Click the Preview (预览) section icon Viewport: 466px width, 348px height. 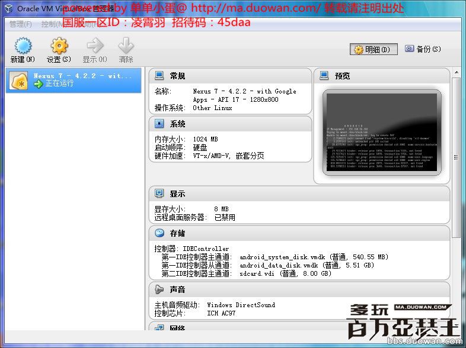coord(324,76)
